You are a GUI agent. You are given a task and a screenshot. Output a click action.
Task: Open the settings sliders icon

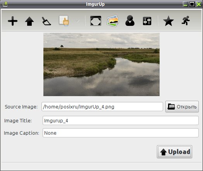click(147, 21)
